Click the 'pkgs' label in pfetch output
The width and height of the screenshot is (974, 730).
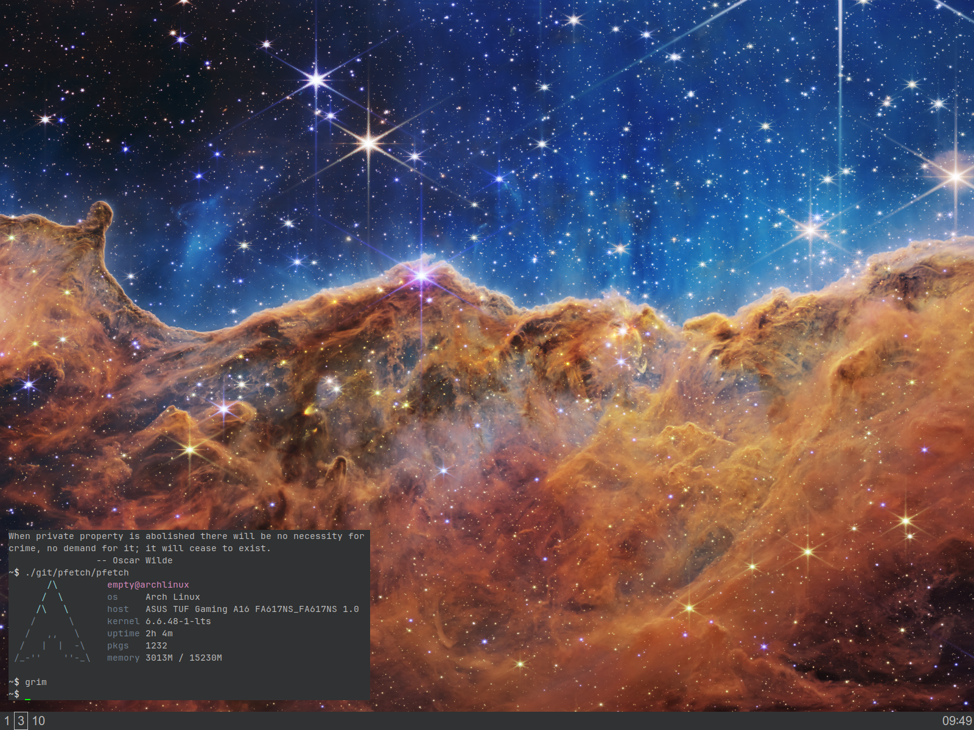point(118,646)
